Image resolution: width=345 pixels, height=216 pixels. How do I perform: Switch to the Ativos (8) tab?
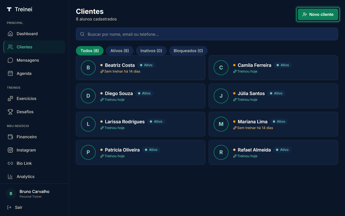coord(120,51)
